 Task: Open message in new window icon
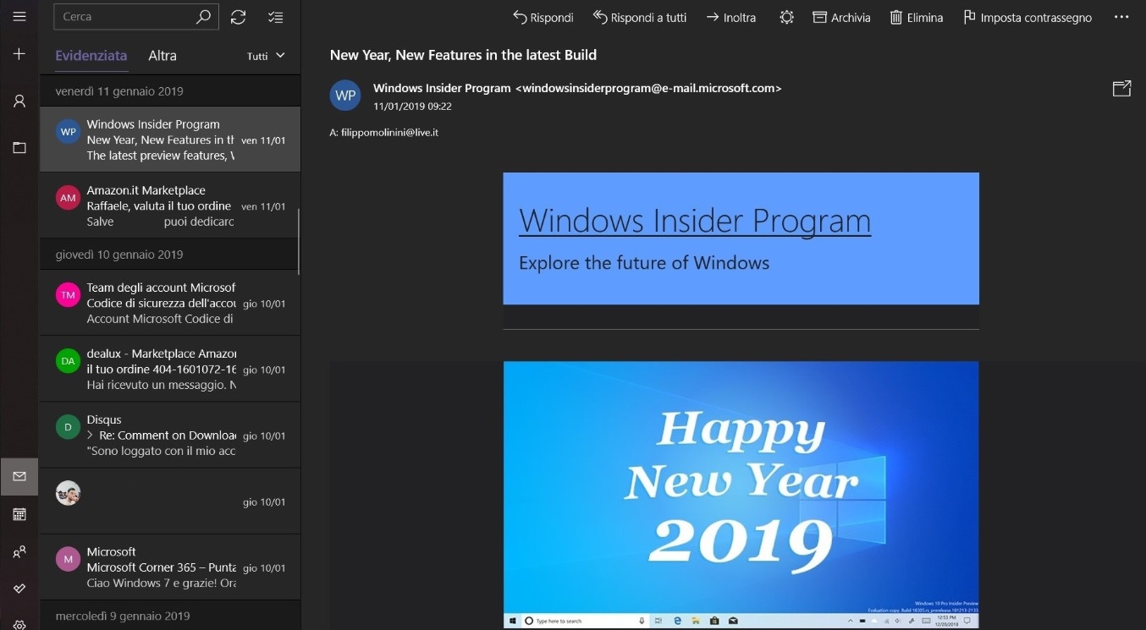pyautogui.click(x=1121, y=89)
